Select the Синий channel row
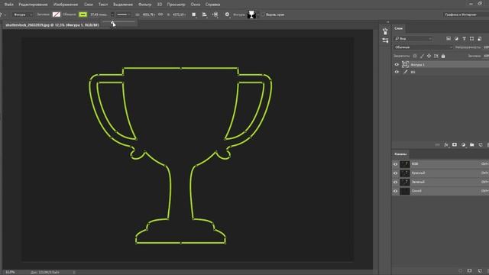489x275 pixels. [x=440, y=191]
